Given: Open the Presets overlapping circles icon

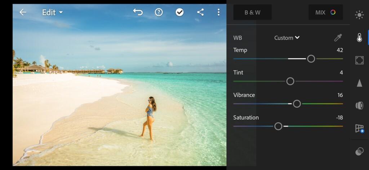Looking at the screenshot, I should 359,151.
